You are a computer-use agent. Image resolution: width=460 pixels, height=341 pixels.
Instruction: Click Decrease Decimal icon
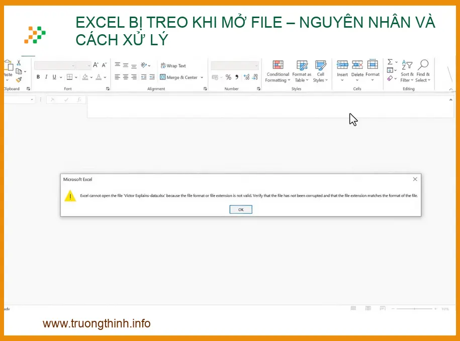coord(255,77)
